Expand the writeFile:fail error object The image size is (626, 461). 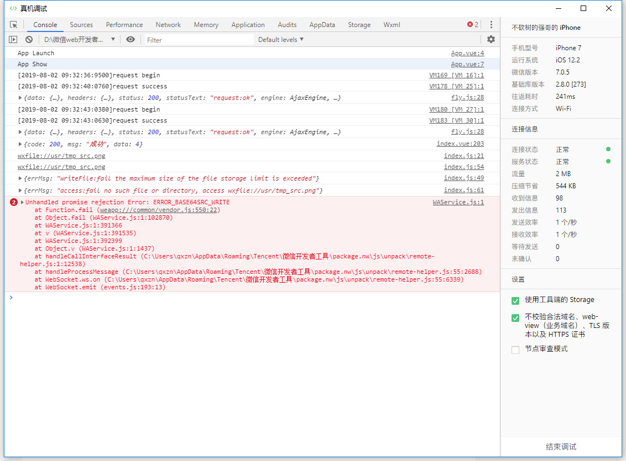pos(20,179)
